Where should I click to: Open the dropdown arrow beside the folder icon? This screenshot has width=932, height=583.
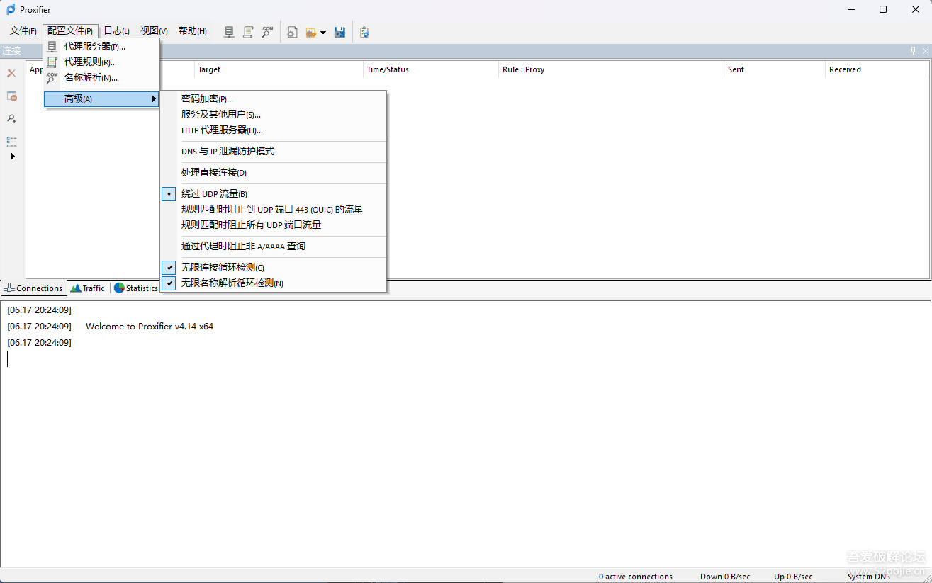tap(324, 32)
